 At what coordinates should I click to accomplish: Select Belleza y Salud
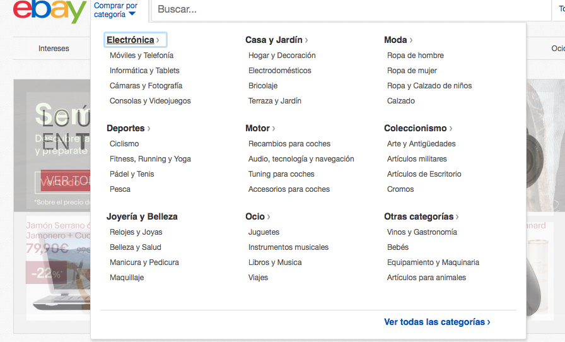point(136,247)
